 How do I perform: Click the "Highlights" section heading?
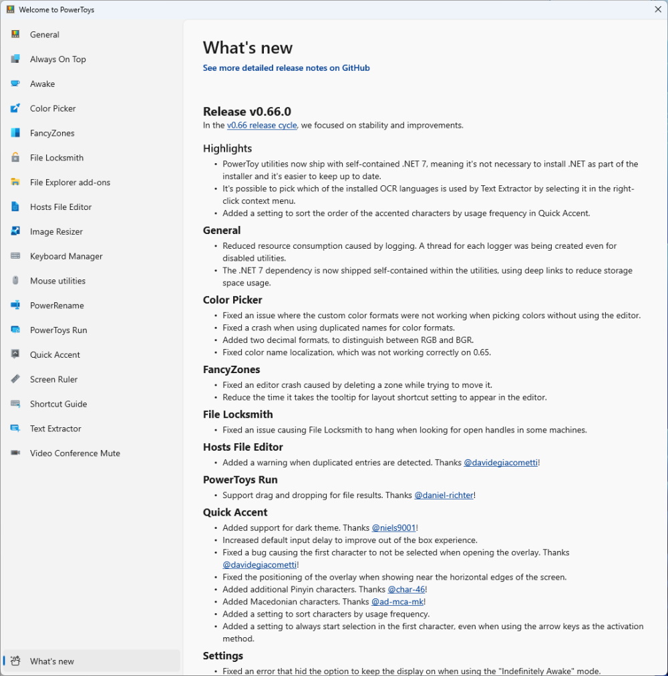(x=227, y=148)
